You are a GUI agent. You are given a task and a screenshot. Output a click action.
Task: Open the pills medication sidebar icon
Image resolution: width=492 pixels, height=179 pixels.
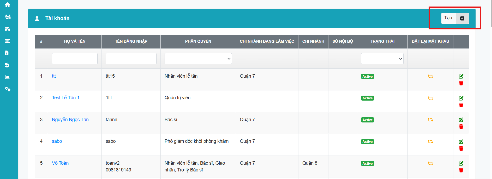(8, 29)
